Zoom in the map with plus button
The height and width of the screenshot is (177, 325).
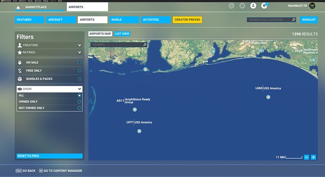pos(313,157)
